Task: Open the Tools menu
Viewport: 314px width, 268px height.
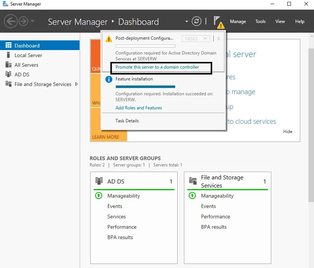Action: [x=260, y=21]
